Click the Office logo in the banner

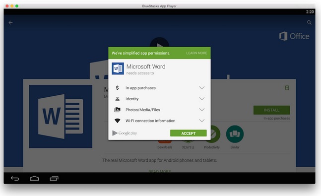click(294, 36)
